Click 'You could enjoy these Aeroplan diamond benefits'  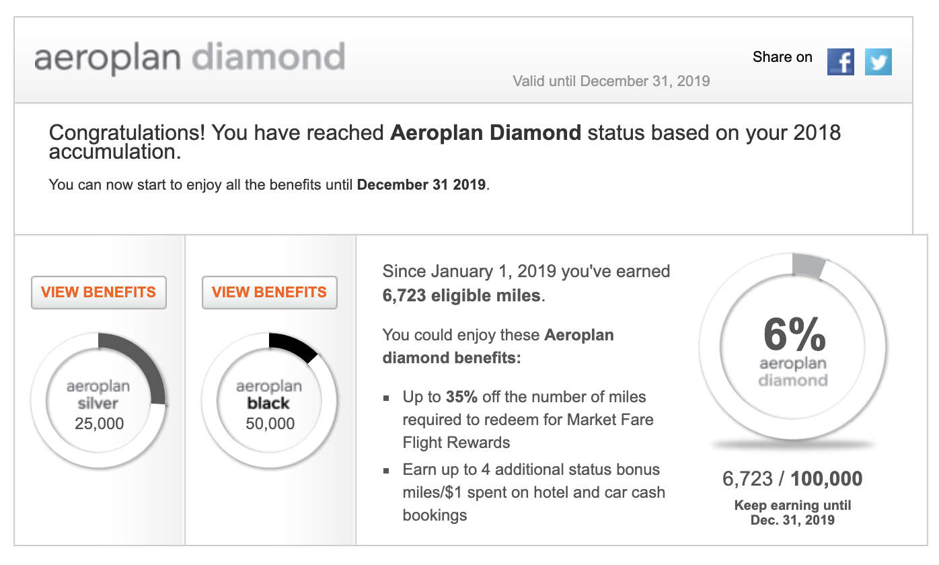[498, 346]
